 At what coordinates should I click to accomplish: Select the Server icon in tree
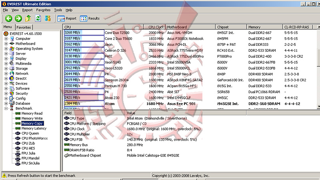tap(12, 54)
